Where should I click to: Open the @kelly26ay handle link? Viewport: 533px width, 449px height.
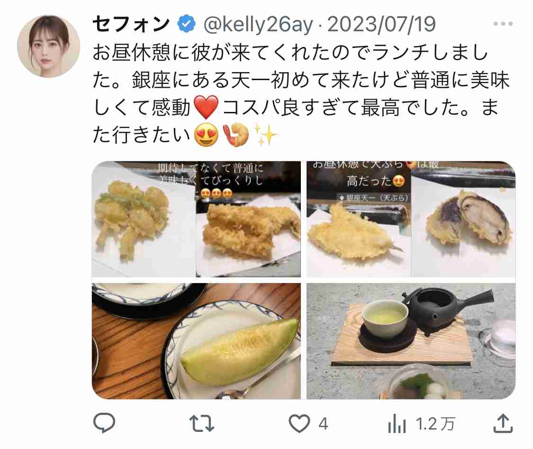(x=258, y=25)
